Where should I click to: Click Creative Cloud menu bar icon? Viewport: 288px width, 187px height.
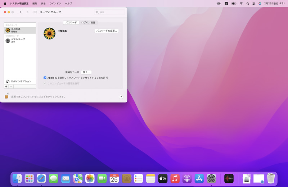click(219, 4)
